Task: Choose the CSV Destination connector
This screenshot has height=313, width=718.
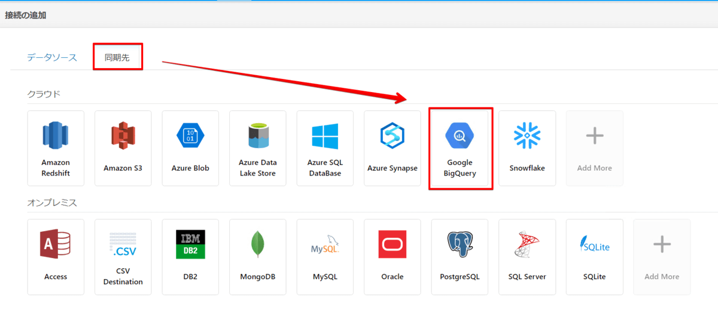Action: (x=123, y=257)
